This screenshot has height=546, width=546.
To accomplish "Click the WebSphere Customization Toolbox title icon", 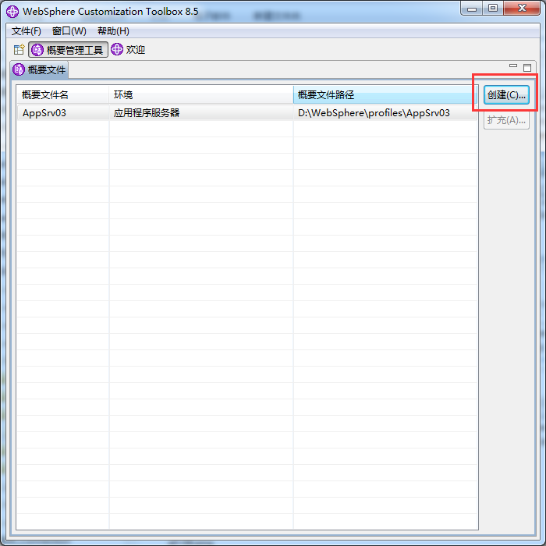I will point(12,12).
